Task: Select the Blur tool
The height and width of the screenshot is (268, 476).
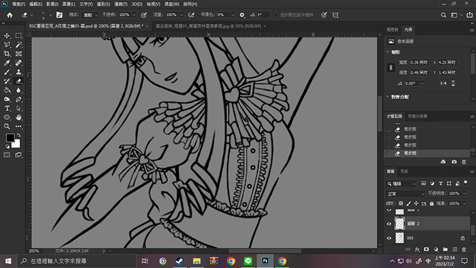Action: (x=18, y=90)
